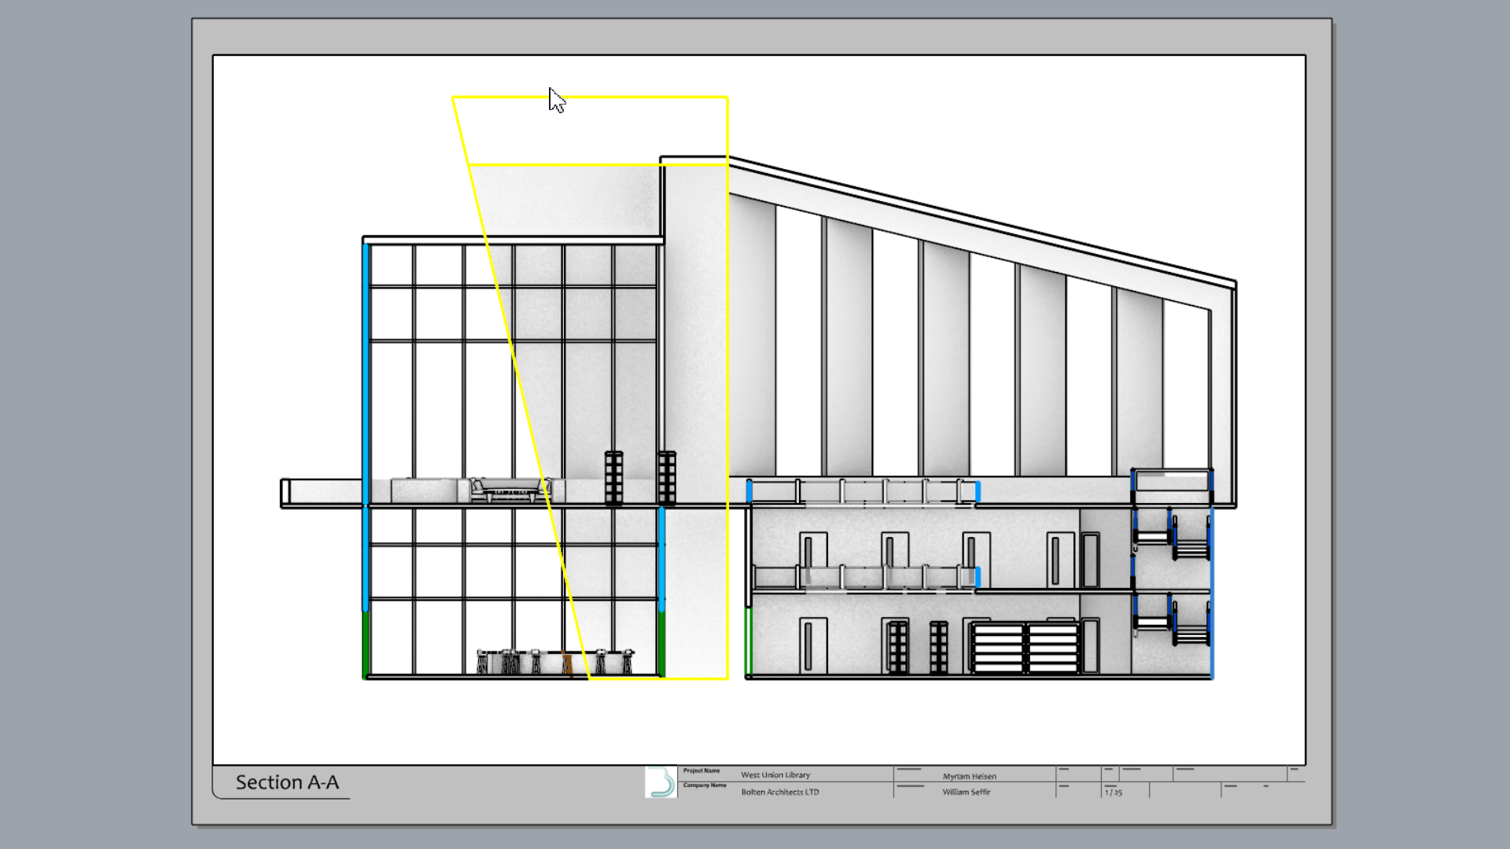Click the Section A-A title label

tap(287, 782)
